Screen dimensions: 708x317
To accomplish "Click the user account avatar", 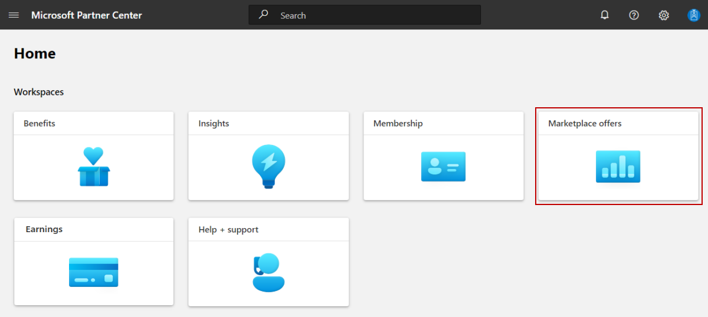I will pyautogui.click(x=693, y=15).
